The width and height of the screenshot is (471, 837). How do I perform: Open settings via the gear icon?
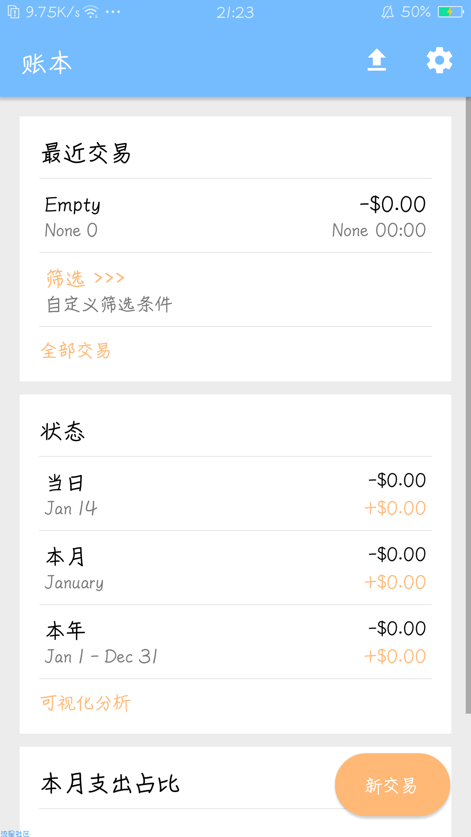[x=439, y=60]
